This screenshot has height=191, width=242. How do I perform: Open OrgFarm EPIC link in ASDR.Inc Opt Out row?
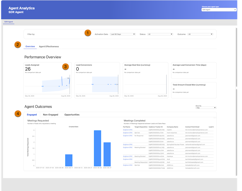point(128,165)
